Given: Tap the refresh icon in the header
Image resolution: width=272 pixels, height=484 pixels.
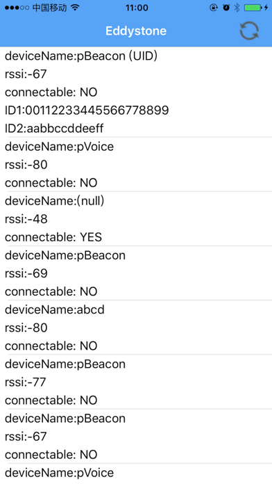Looking at the screenshot, I should [249, 31].
